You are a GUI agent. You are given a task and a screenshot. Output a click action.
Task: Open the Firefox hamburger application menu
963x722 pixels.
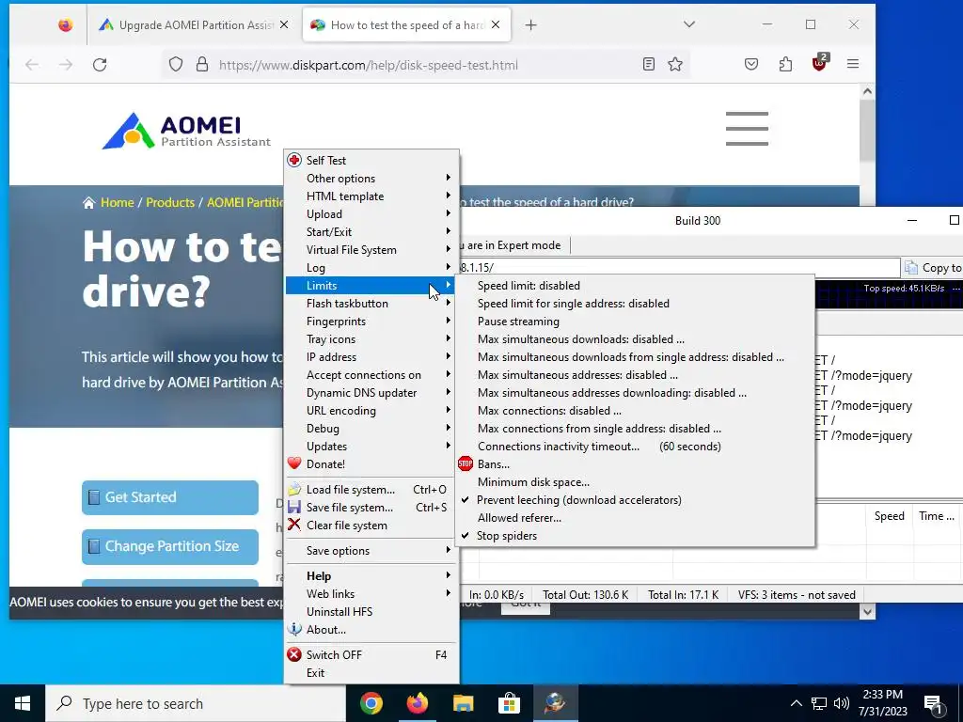pos(852,64)
